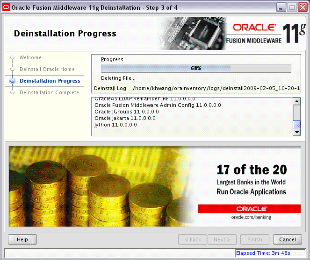Screen dimensions: 310x260
Task: Click the Elapsed Time status text
Action: pos(263,253)
